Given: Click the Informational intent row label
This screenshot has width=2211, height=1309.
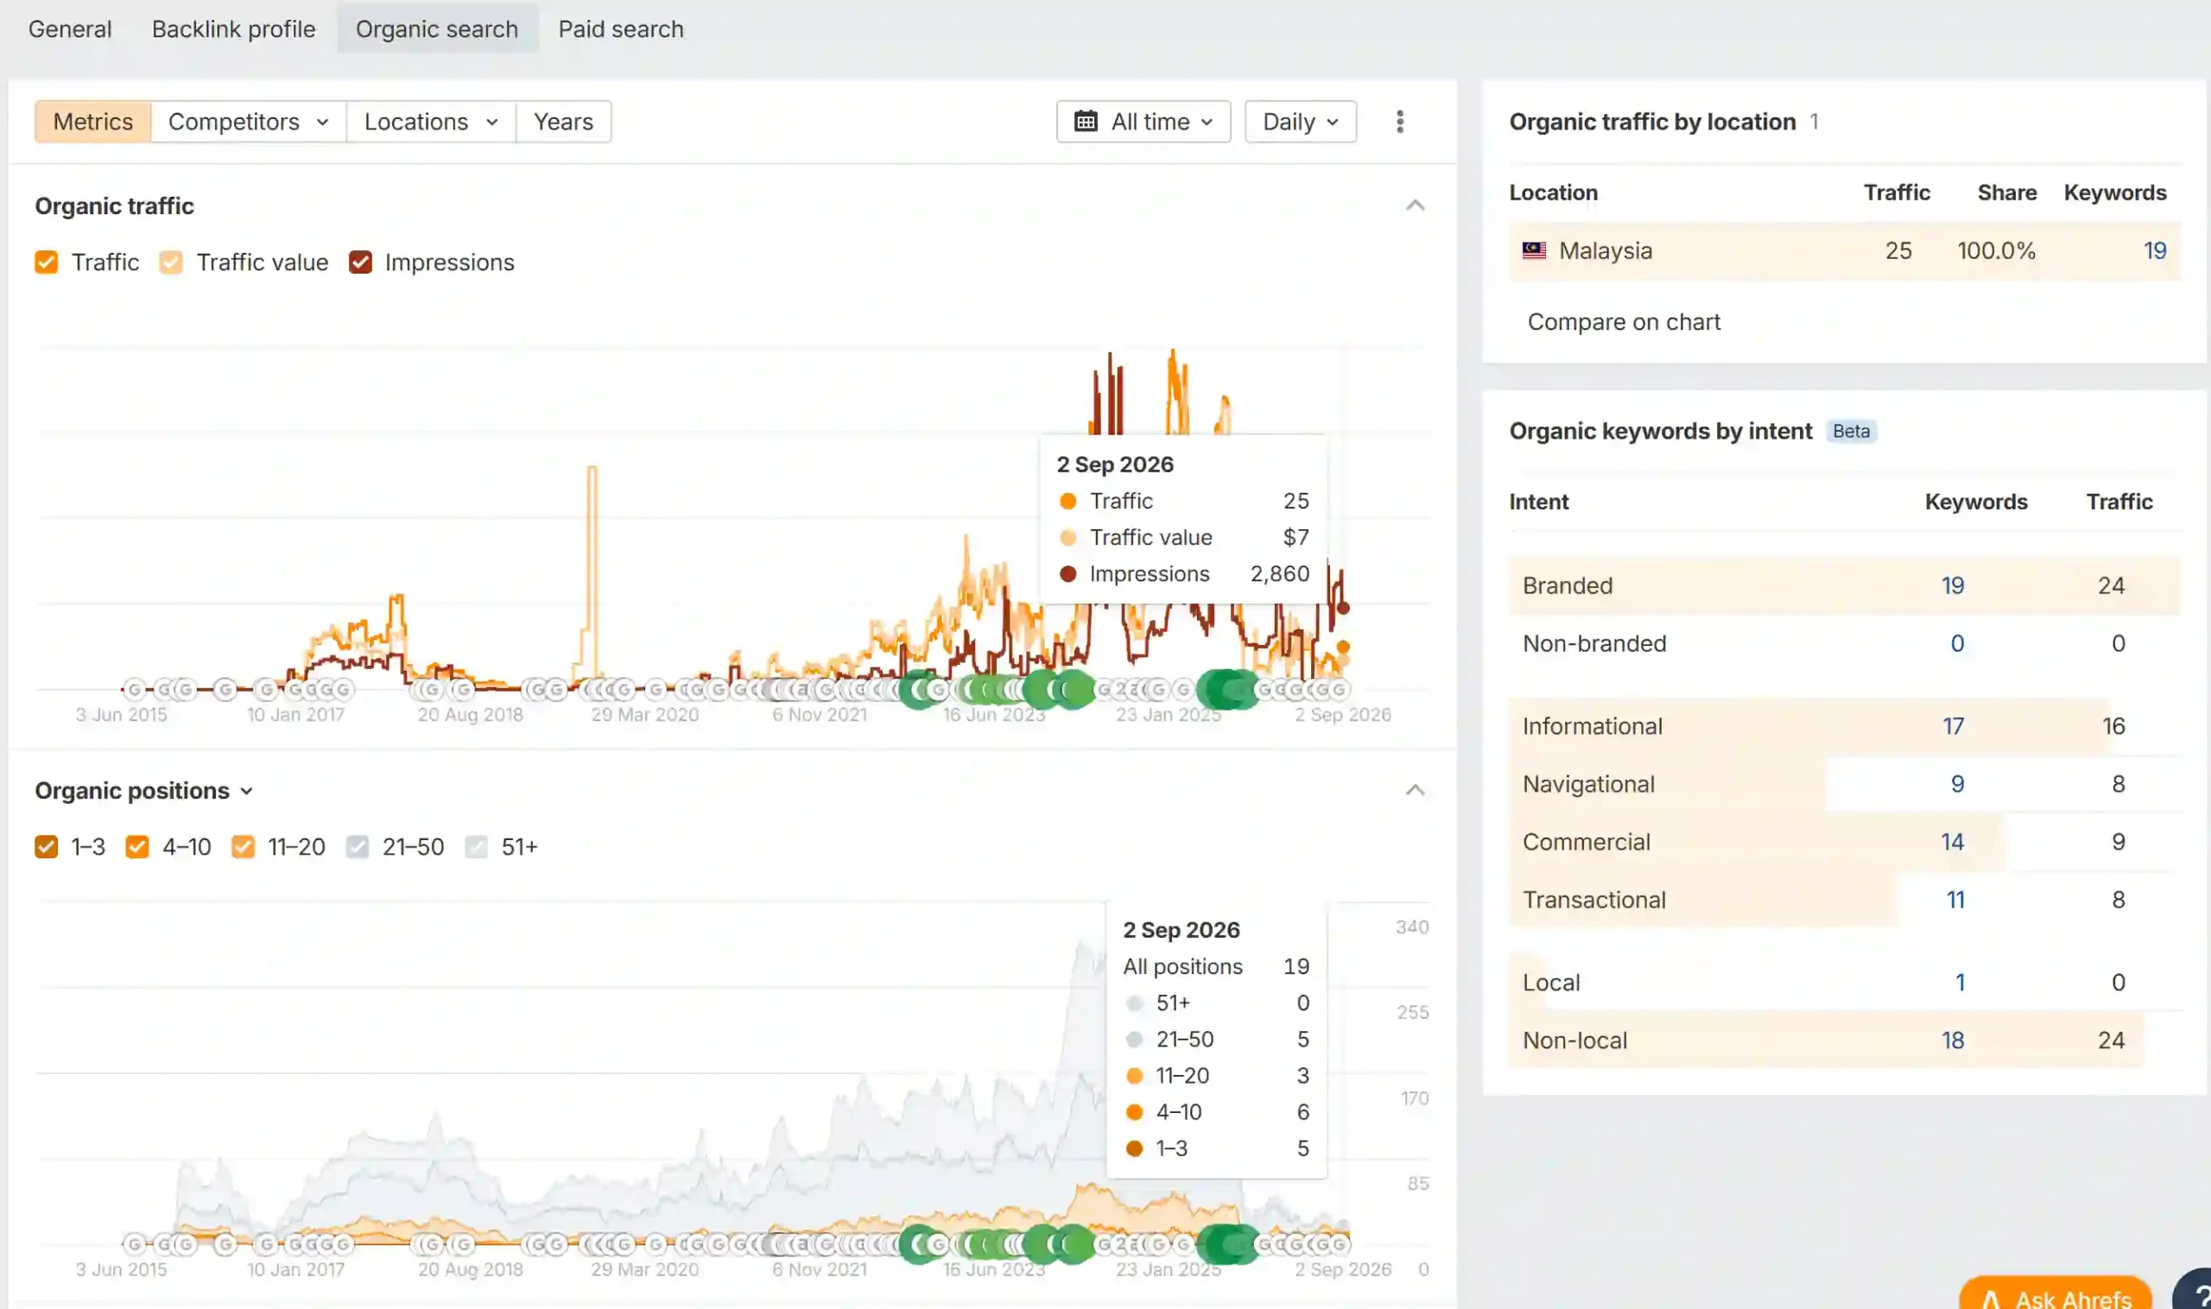Looking at the screenshot, I should 1592,726.
